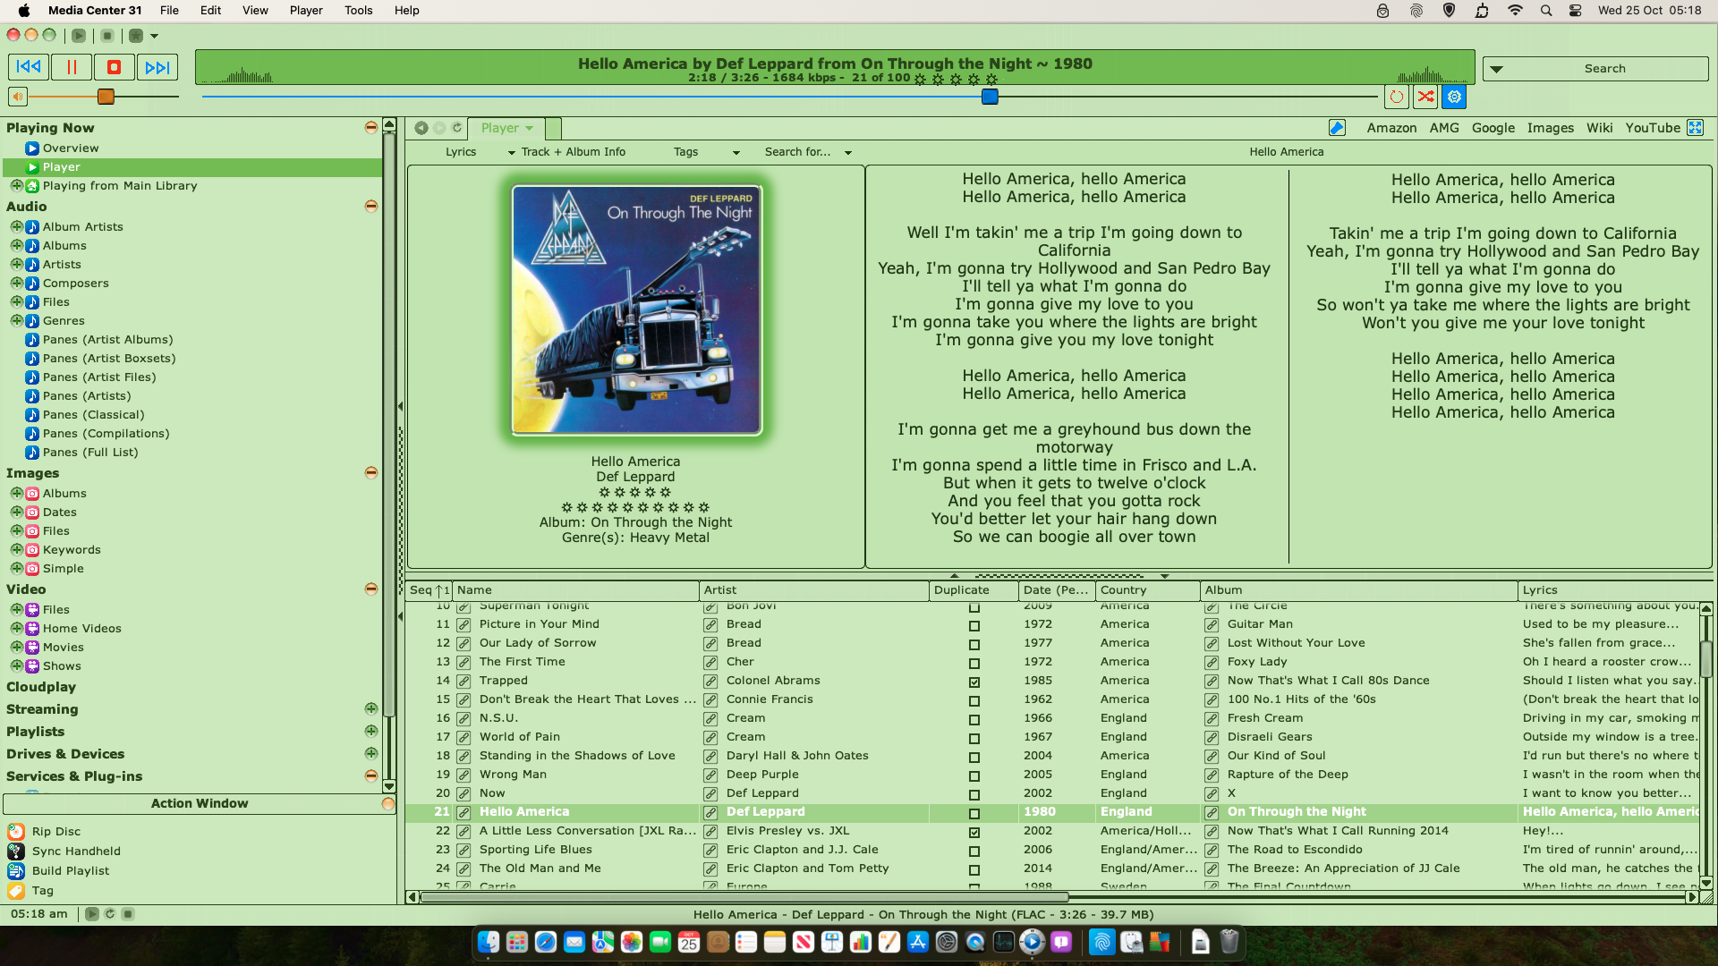Open Google link for track
This screenshot has height=966, width=1718.
(1493, 128)
